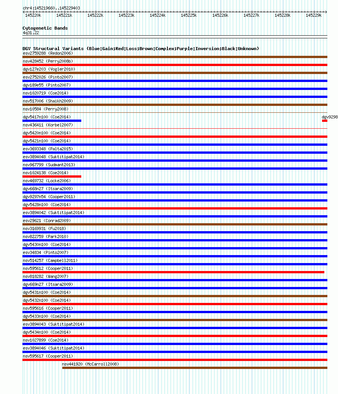Click nsv441920 (McCarroll2008) label

coord(90,364)
